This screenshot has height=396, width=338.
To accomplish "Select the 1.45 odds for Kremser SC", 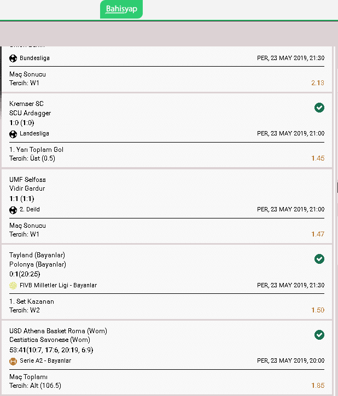I will [x=318, y=158].
